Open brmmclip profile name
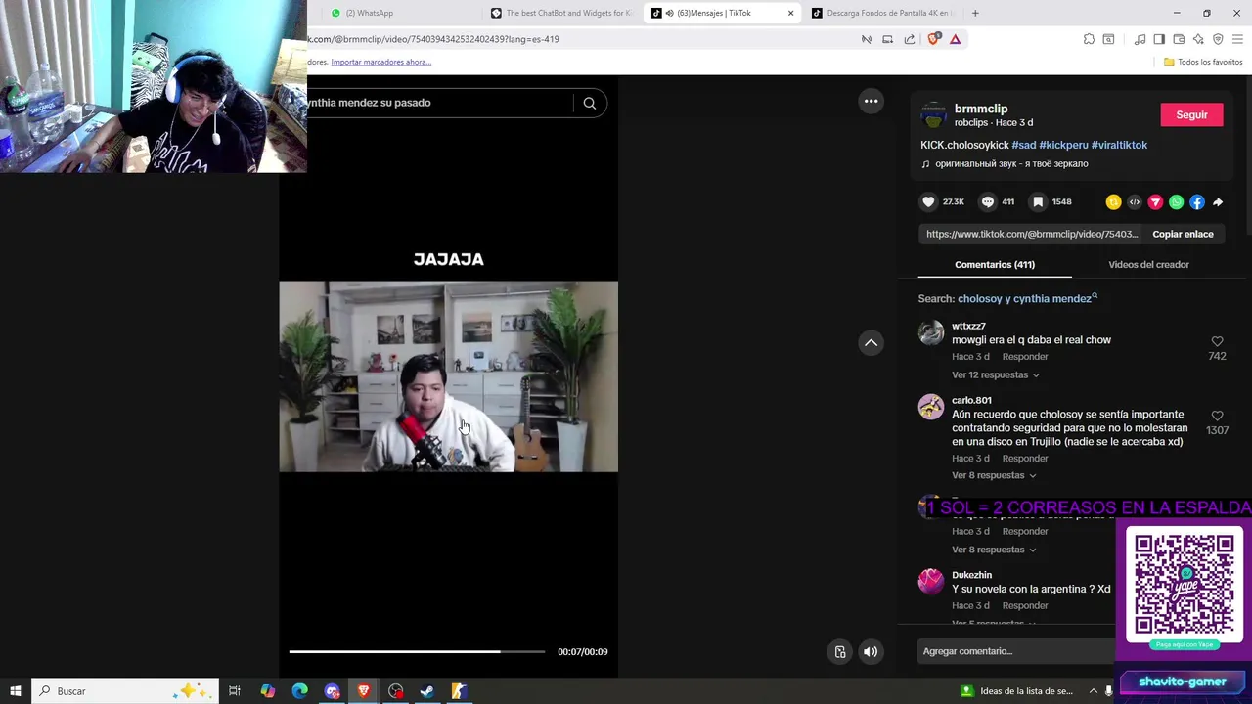1252x704 pixels. (981, 109)
